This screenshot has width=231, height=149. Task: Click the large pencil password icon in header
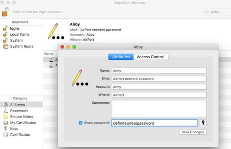coord(56,31)
